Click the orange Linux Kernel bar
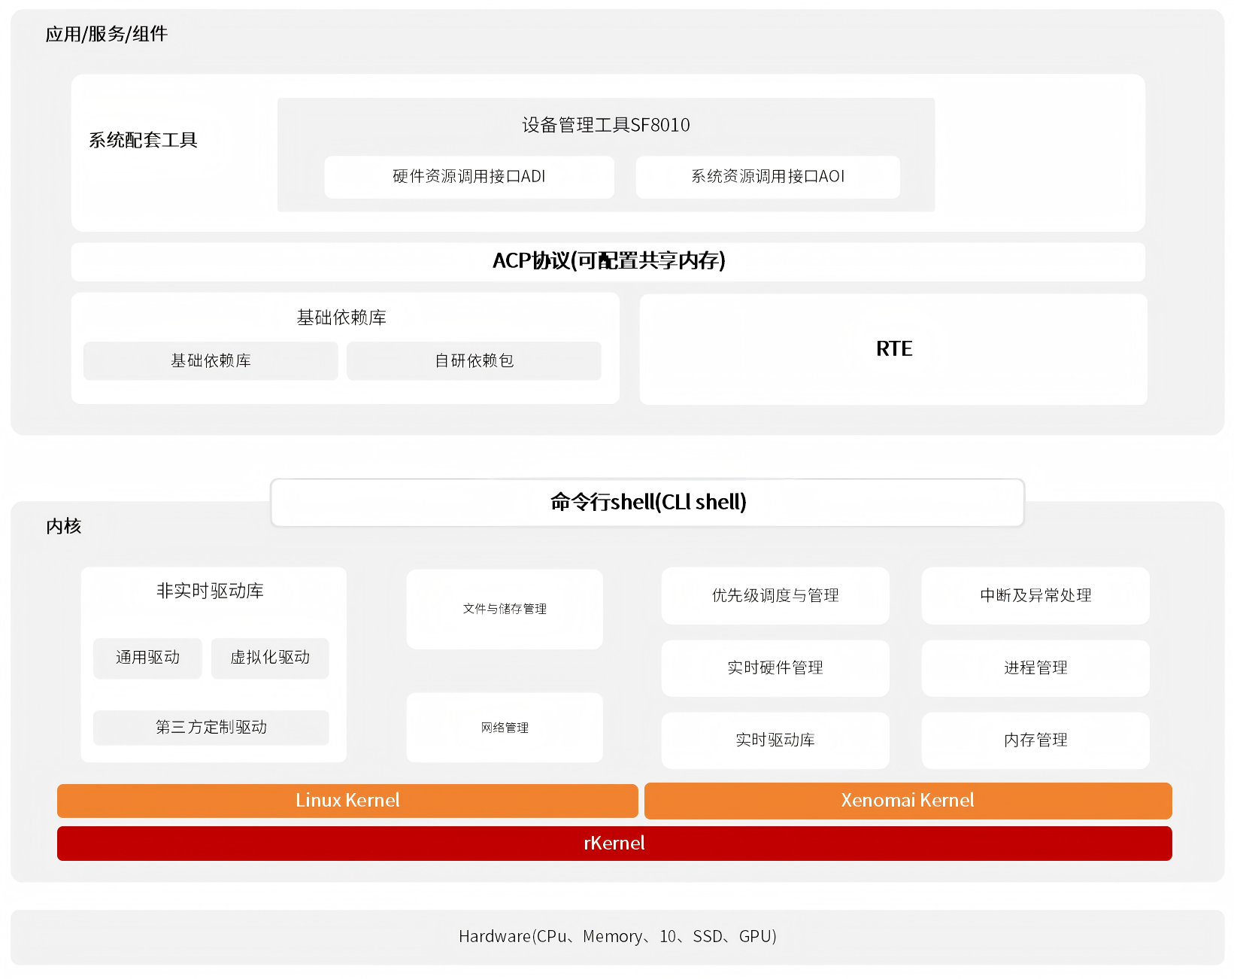The image size is (1234, 979). [347, 801]
